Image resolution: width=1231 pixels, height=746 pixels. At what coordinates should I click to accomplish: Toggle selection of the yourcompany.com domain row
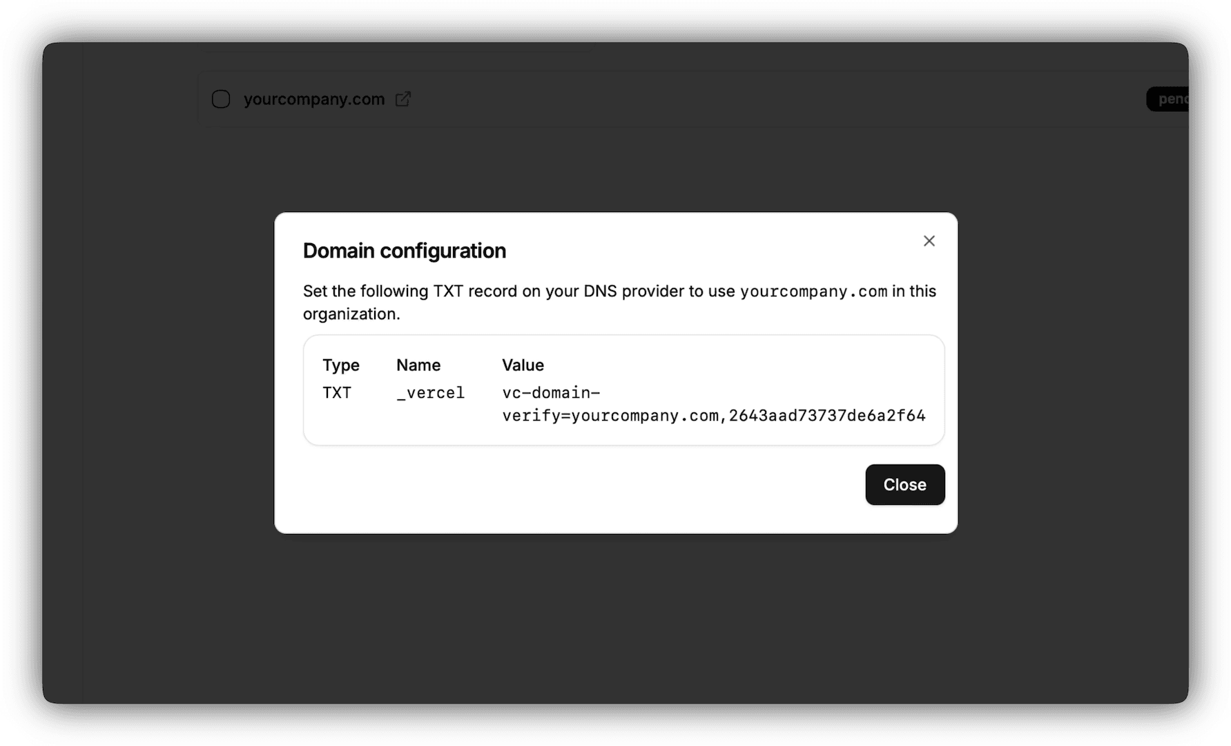[220, 99]
